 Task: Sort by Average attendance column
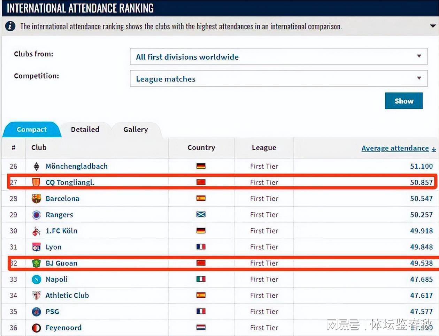pyautogui.click(x=399, y=148)
